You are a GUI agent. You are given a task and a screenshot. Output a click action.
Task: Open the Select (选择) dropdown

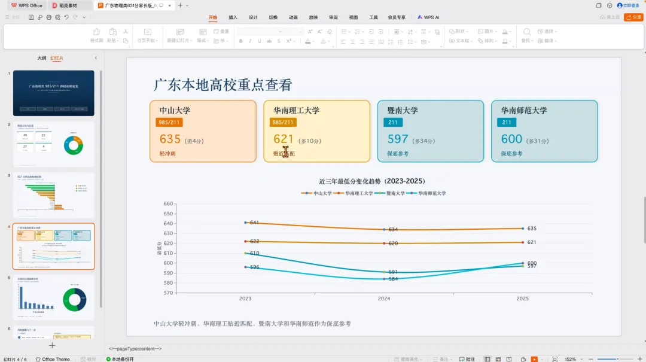click(547, 31)
